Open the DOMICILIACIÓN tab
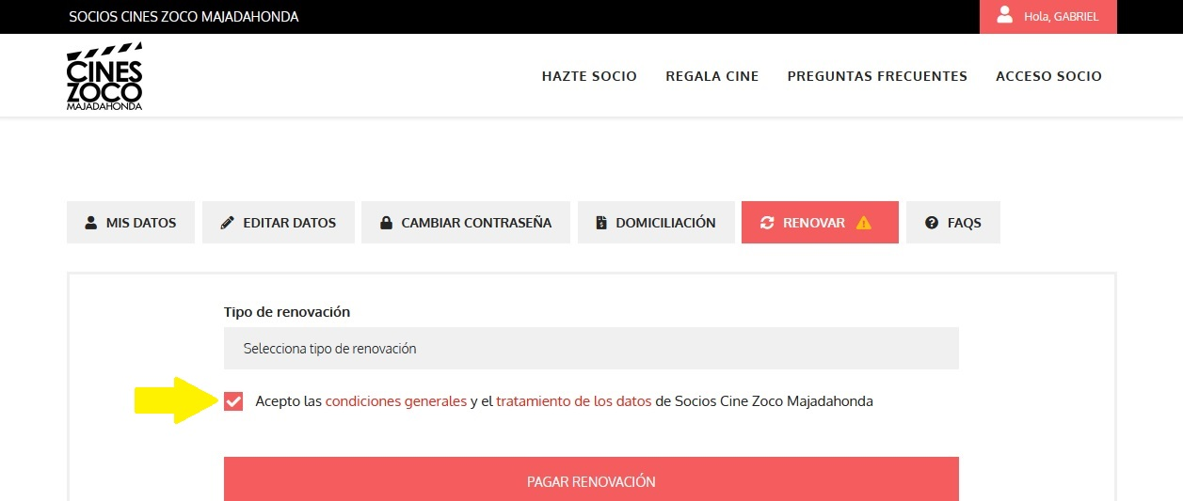The image size is (1183, 501). pos(656,223)
